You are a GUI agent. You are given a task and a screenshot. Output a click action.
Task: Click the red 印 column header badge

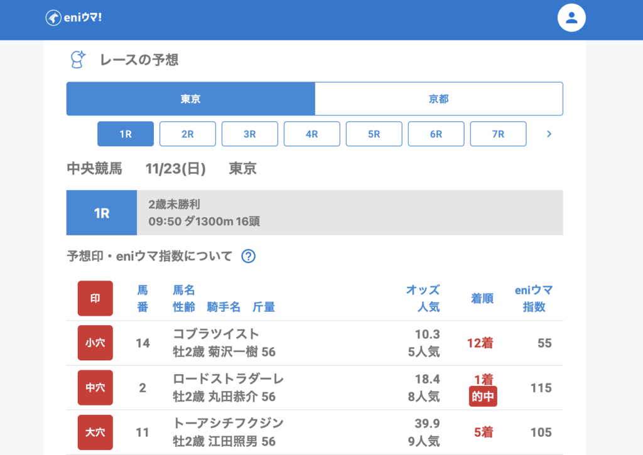[x=95, y=298]
